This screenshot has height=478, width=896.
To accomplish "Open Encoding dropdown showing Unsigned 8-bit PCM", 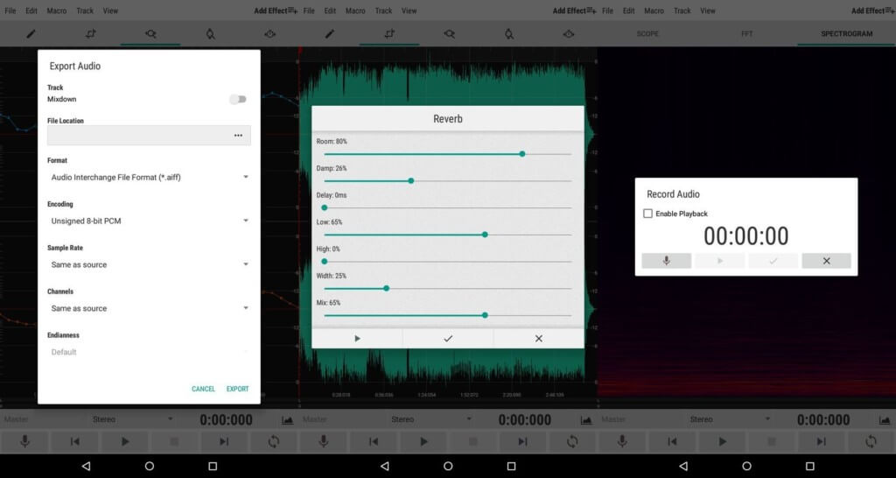I will 149,221.
